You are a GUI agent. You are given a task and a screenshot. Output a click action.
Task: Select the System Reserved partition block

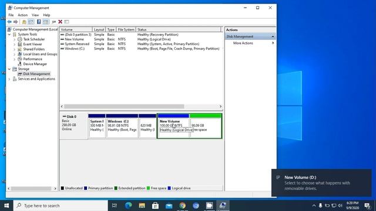[97, 126]
